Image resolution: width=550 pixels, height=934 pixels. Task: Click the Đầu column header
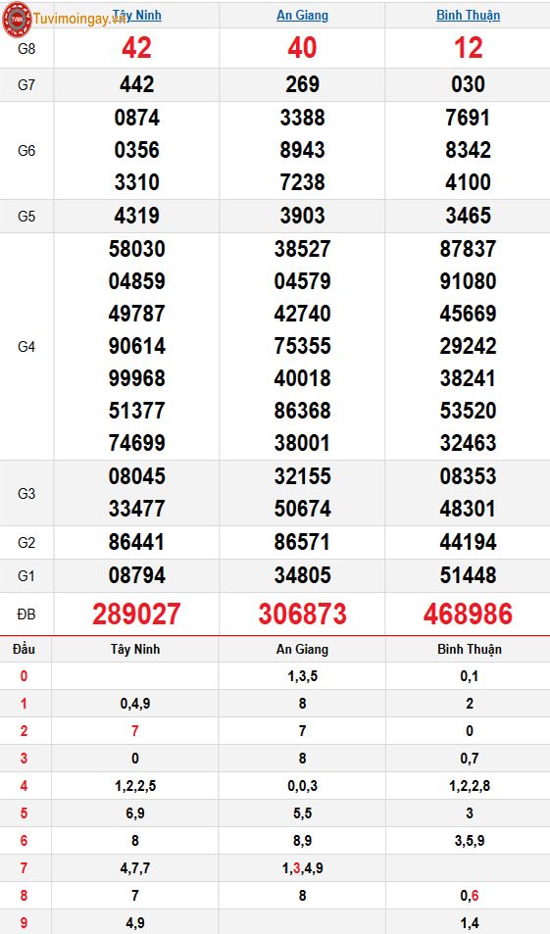[24, 649]
